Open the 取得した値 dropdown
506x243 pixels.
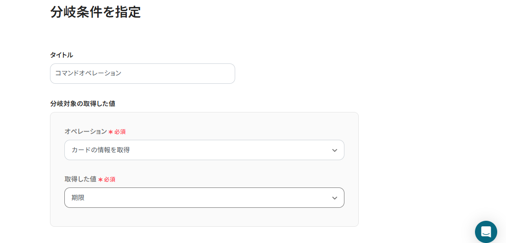click(x=204, y=198)
